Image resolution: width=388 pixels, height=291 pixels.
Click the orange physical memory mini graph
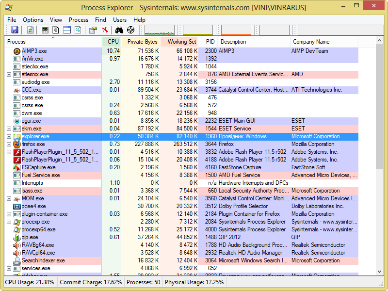coord(236,30)
